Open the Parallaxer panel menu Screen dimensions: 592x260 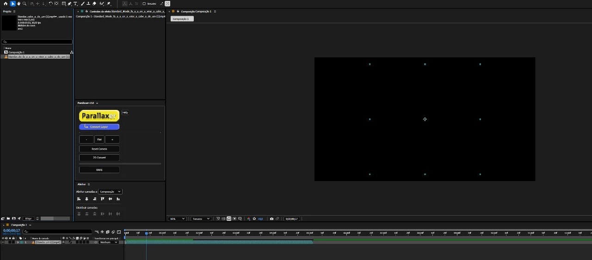(97, 103)
